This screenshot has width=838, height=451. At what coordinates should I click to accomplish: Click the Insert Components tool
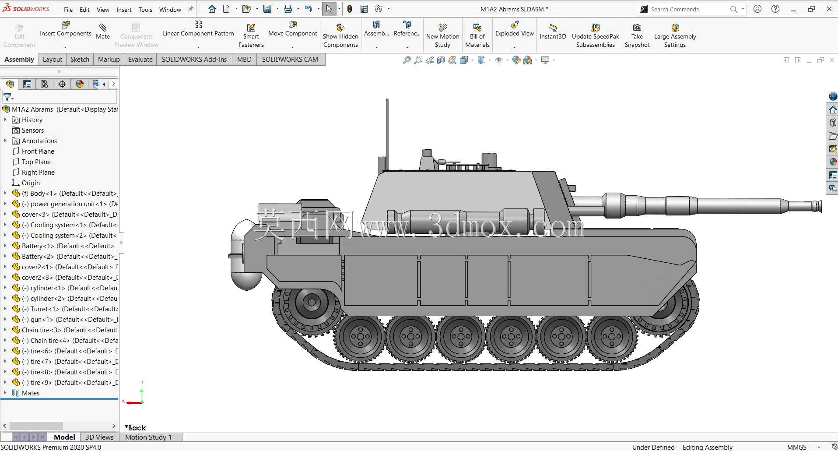[x=66, y=29]
